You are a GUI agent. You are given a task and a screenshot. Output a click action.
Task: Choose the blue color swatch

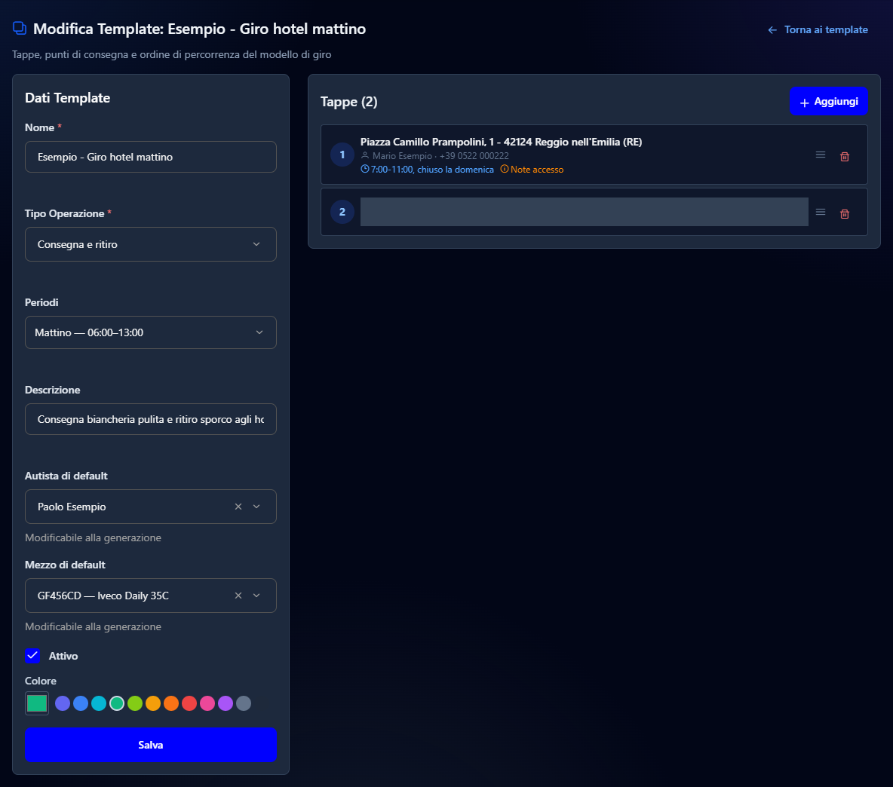(x=81, y=703)
